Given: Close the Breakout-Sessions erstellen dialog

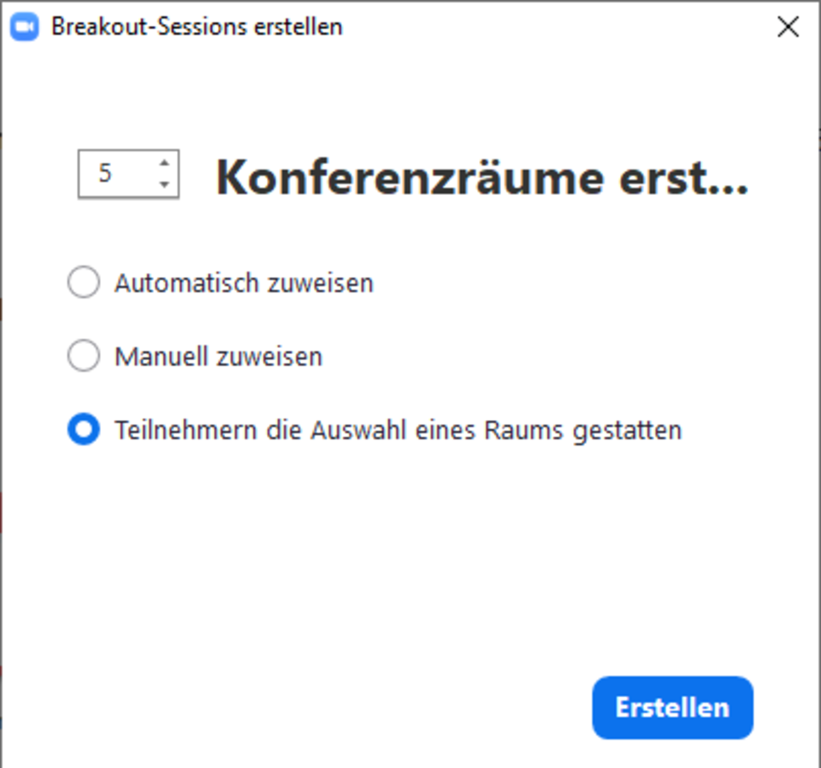Looking at the screenshot, I should [788, 27].
